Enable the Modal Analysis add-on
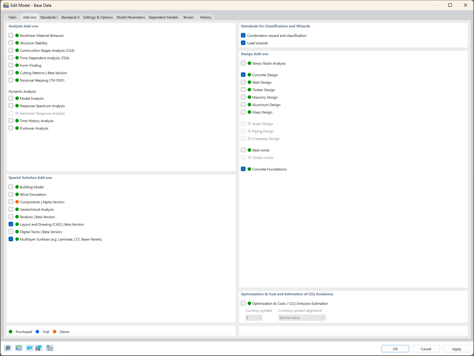The width and height of the screenshot is (474, 356). 10,98
